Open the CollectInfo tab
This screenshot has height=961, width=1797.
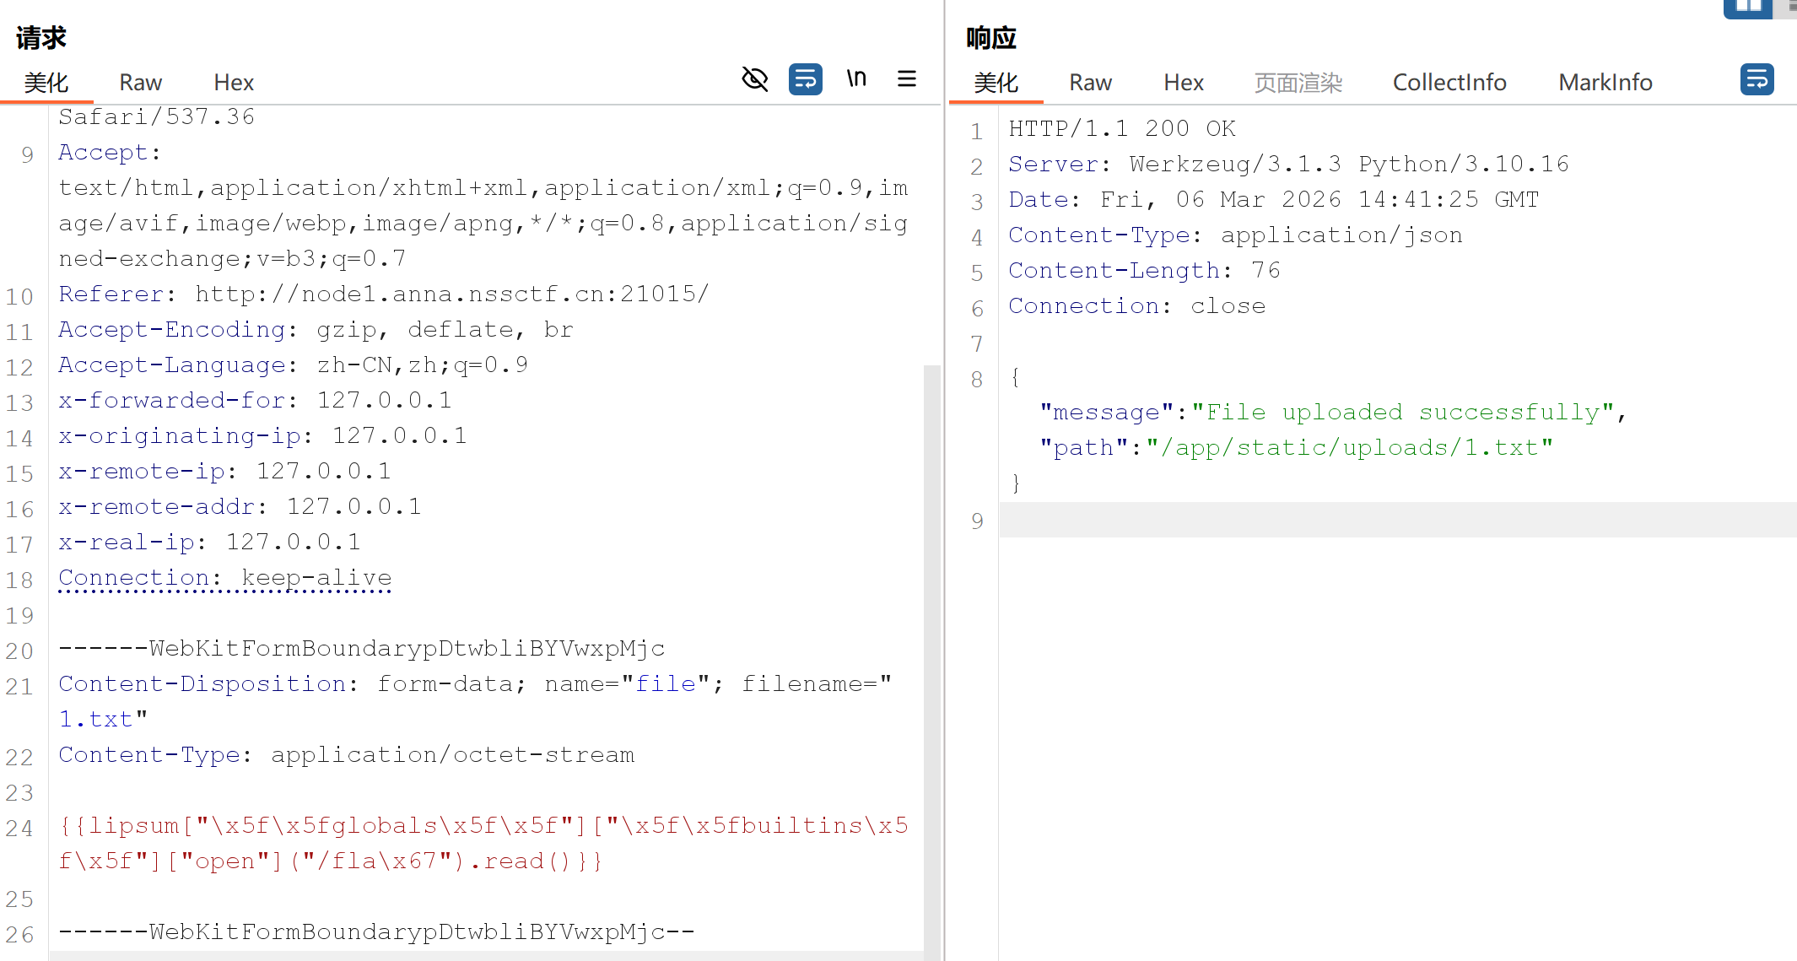tap(1449, 83)
